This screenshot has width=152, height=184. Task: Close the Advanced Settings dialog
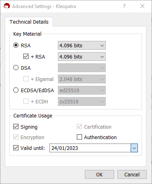pos(142,6)
